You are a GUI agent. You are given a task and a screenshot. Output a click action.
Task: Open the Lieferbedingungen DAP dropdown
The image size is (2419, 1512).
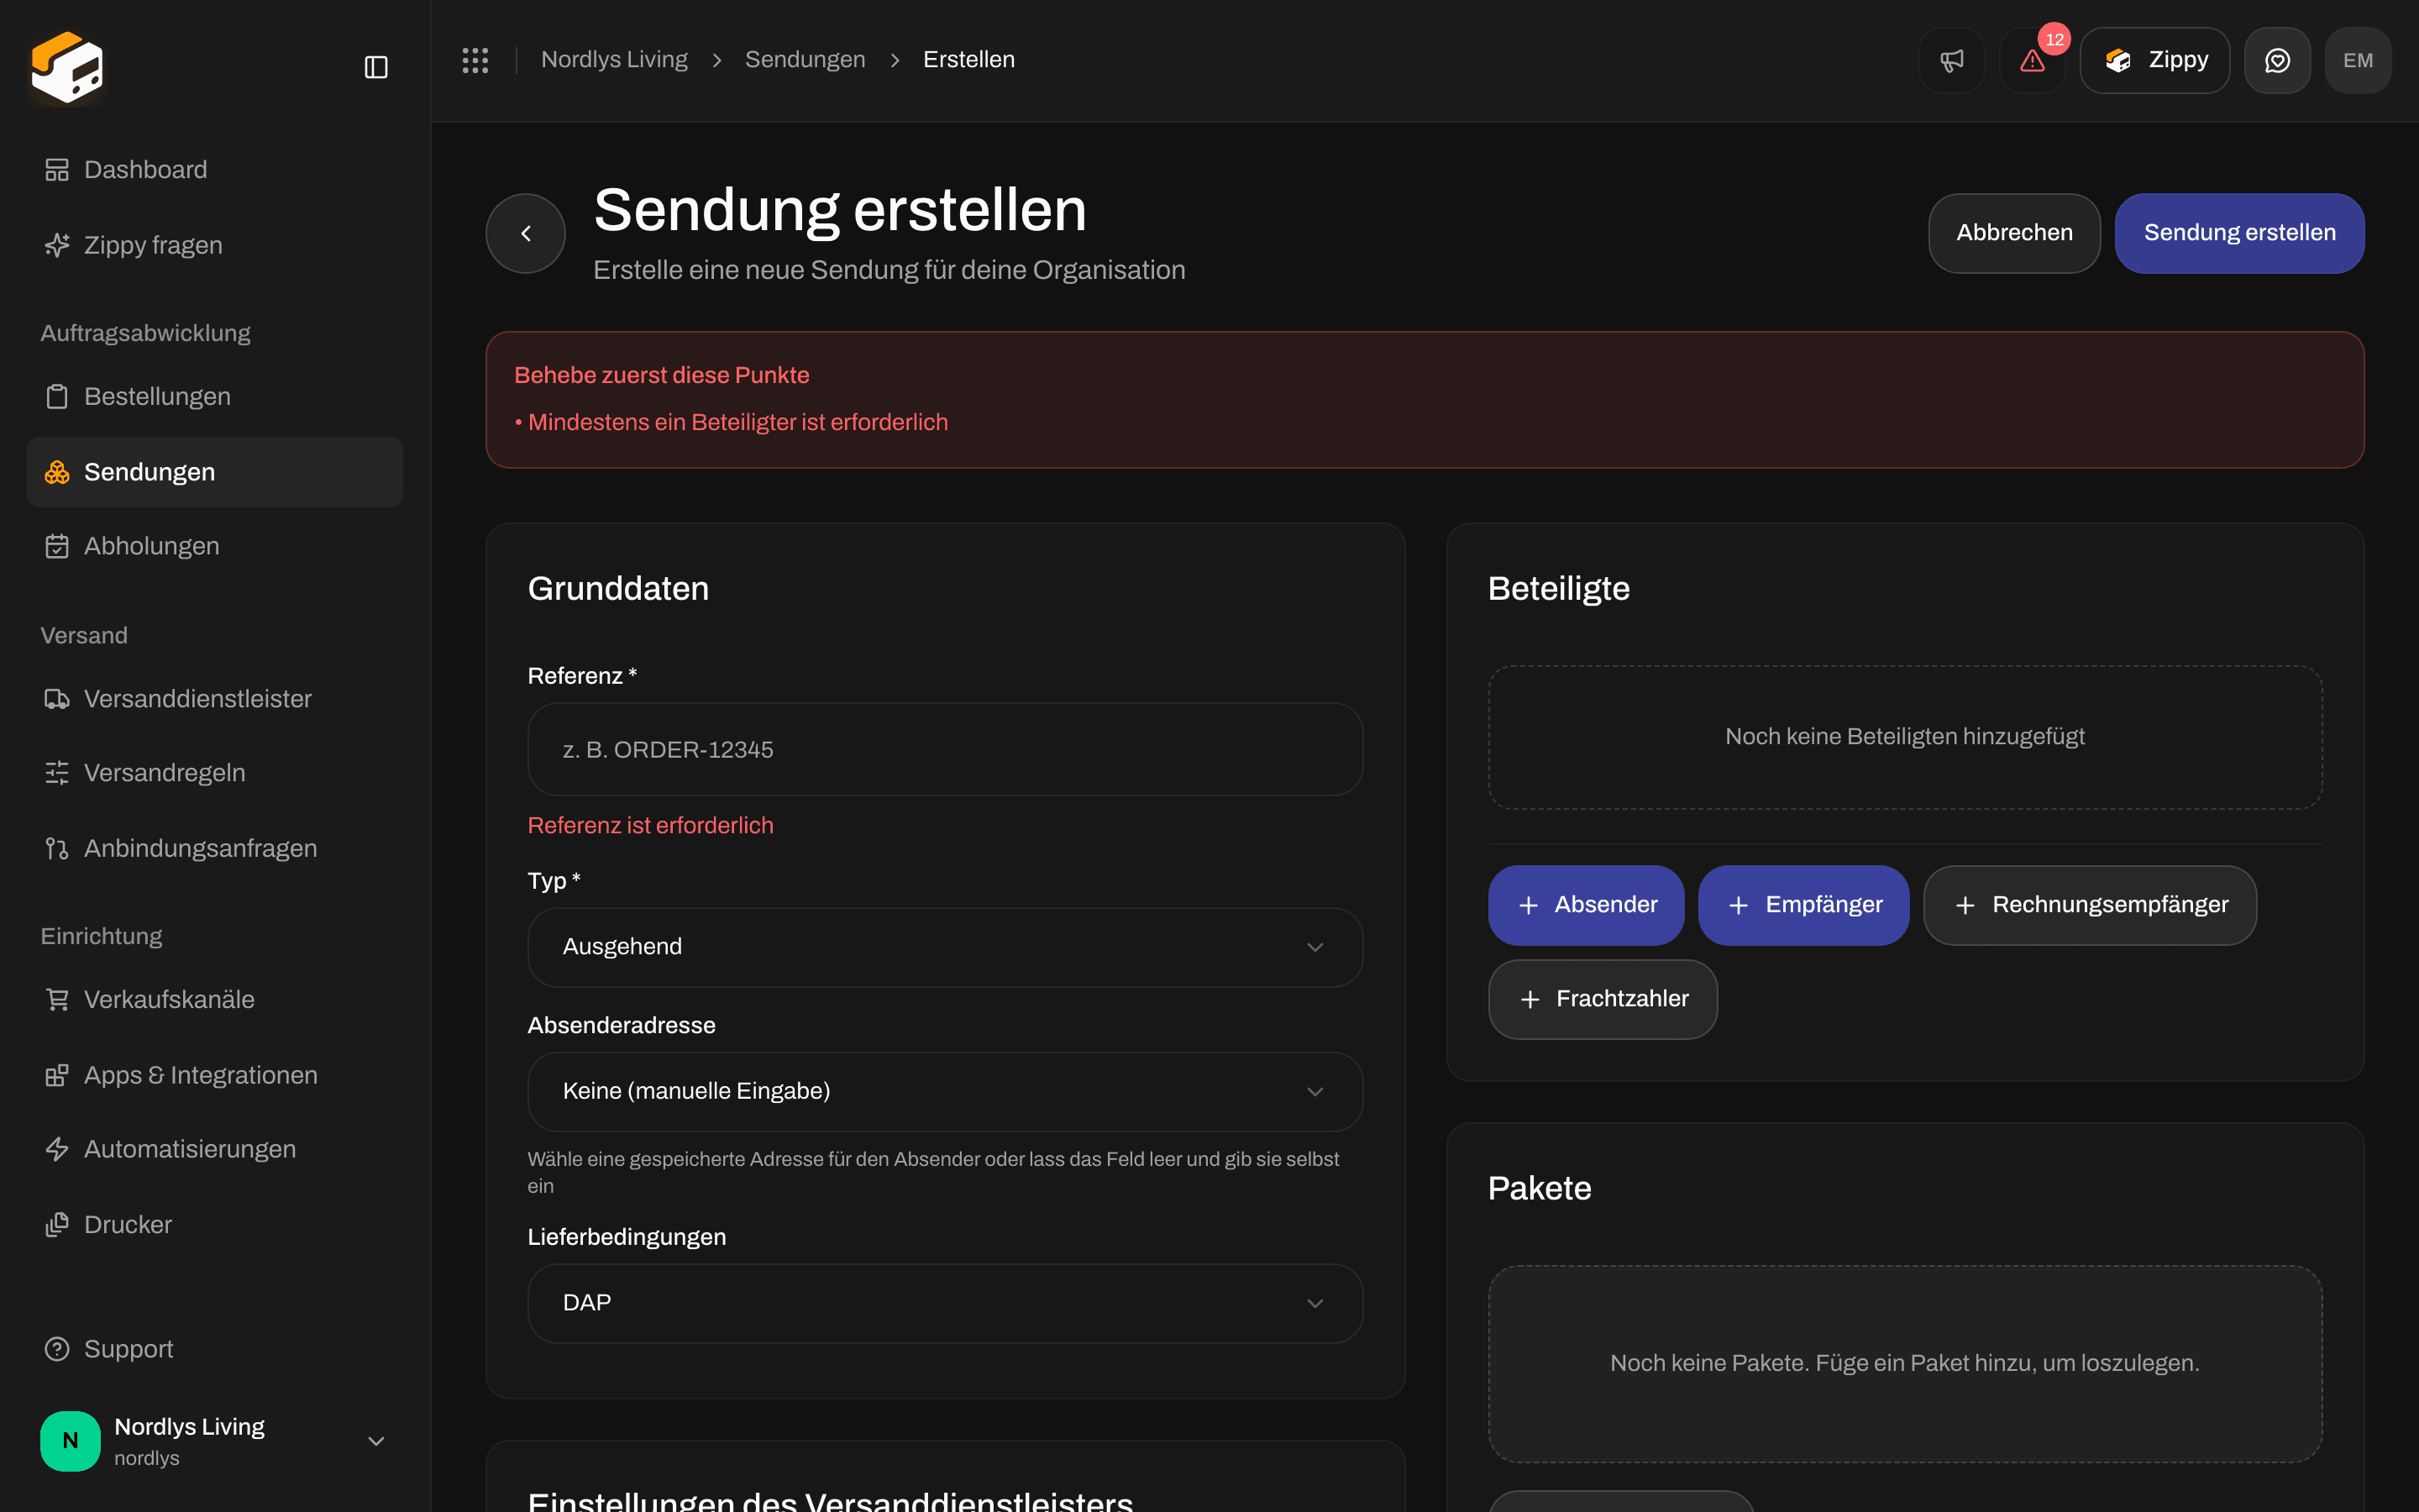tap(945, 1303)
